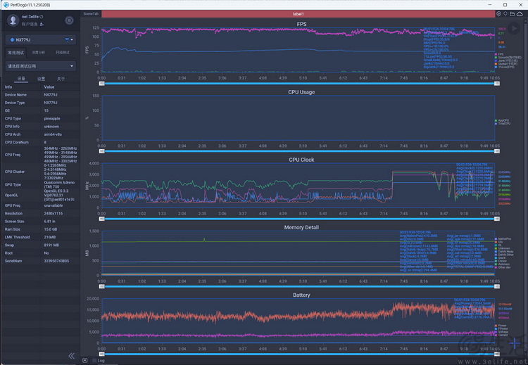528x365 pixels.
Task: Click the WiFi connection icon on device selector
Action: click(x=67, y=39)
